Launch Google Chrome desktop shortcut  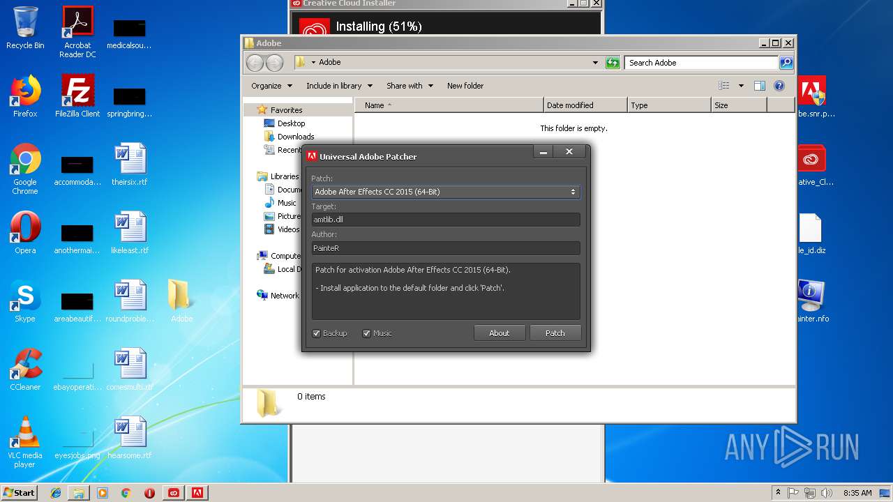[x=25, y=169]
